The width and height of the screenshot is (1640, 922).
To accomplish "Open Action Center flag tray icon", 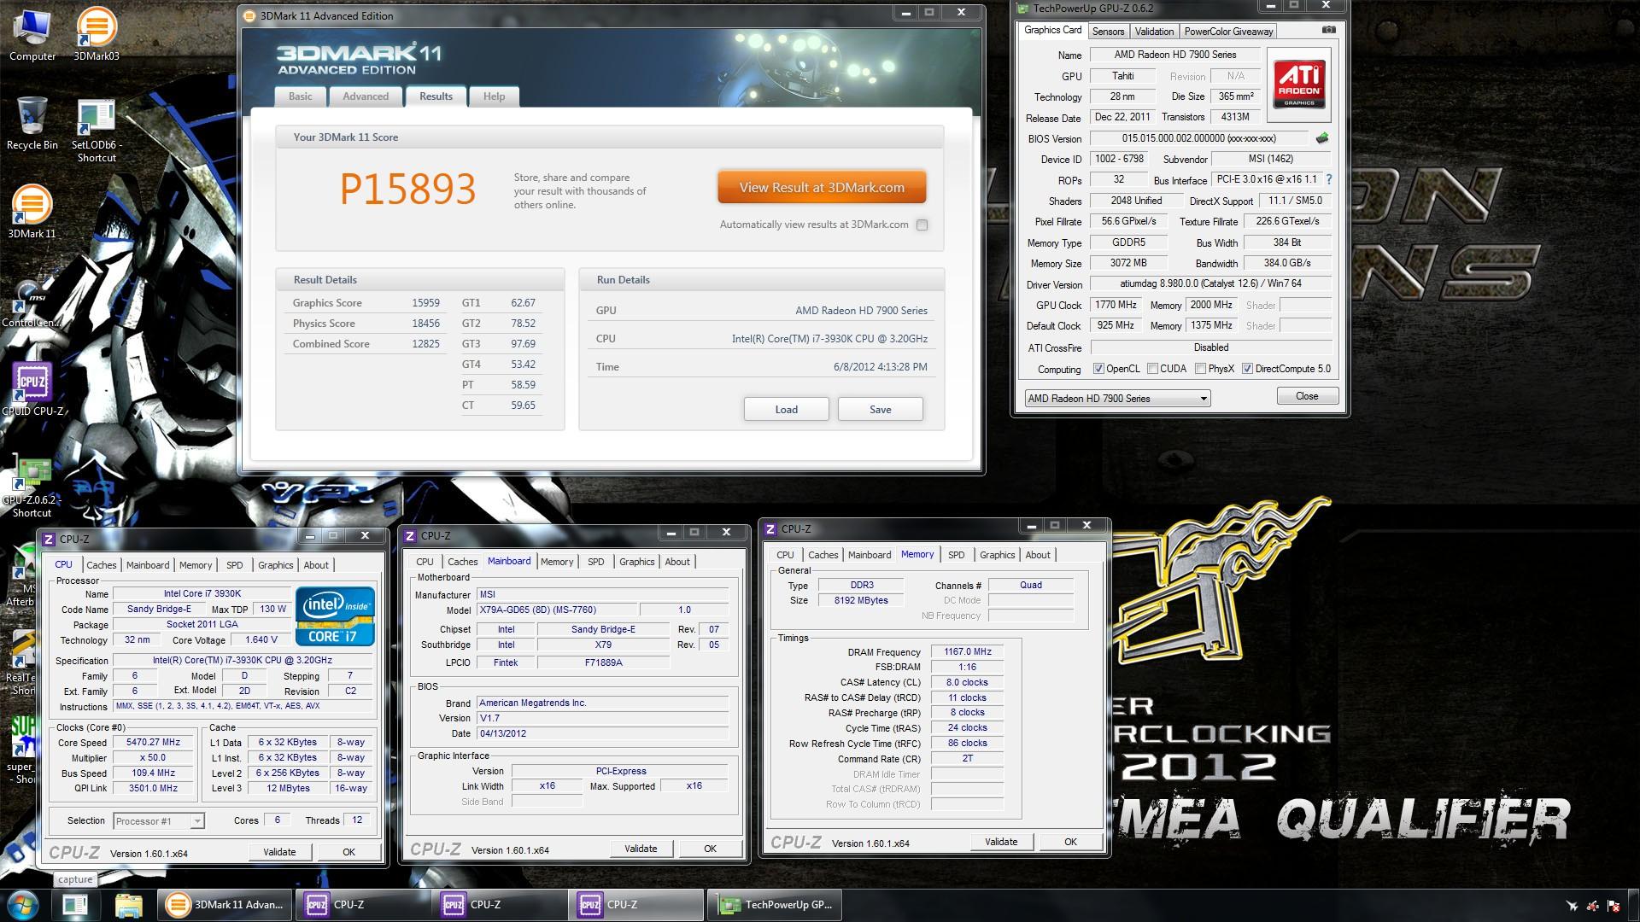I will [x=1614, y=906].
